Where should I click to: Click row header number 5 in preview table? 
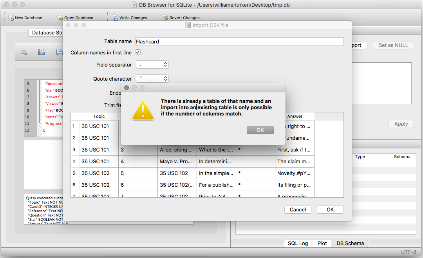tap(75, 173)
